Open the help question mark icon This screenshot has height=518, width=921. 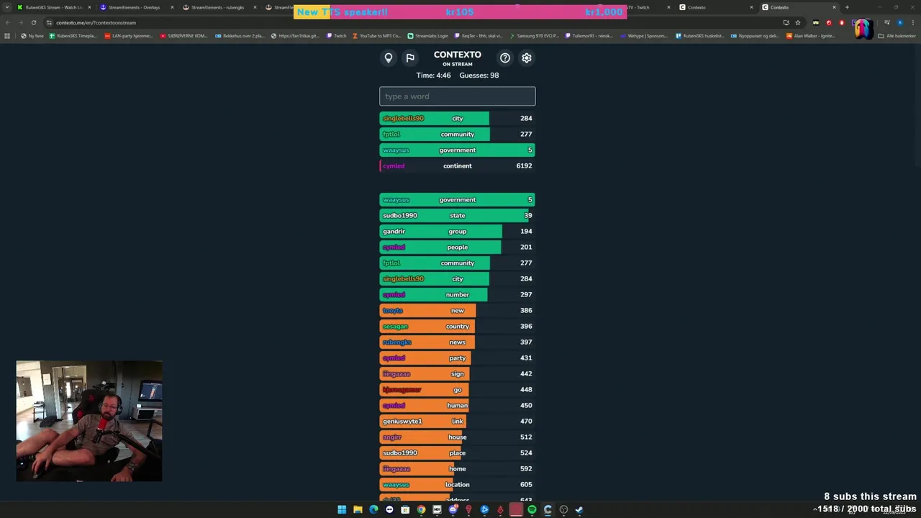(x=505, y=58)
